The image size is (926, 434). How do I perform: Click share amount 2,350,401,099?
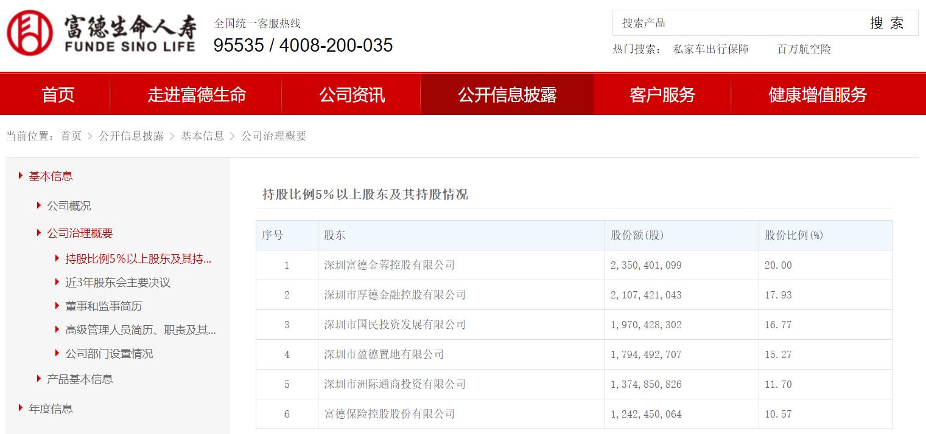[x=646, y=265]
